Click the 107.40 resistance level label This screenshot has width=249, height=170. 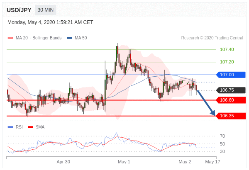point(227,49)
